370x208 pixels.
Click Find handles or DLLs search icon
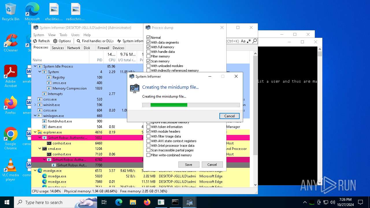pyautogui.click(x=79, y=41)
